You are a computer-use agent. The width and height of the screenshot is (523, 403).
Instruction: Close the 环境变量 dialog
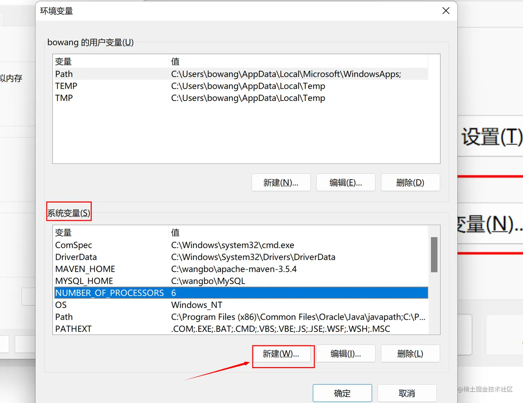[446, 11]
